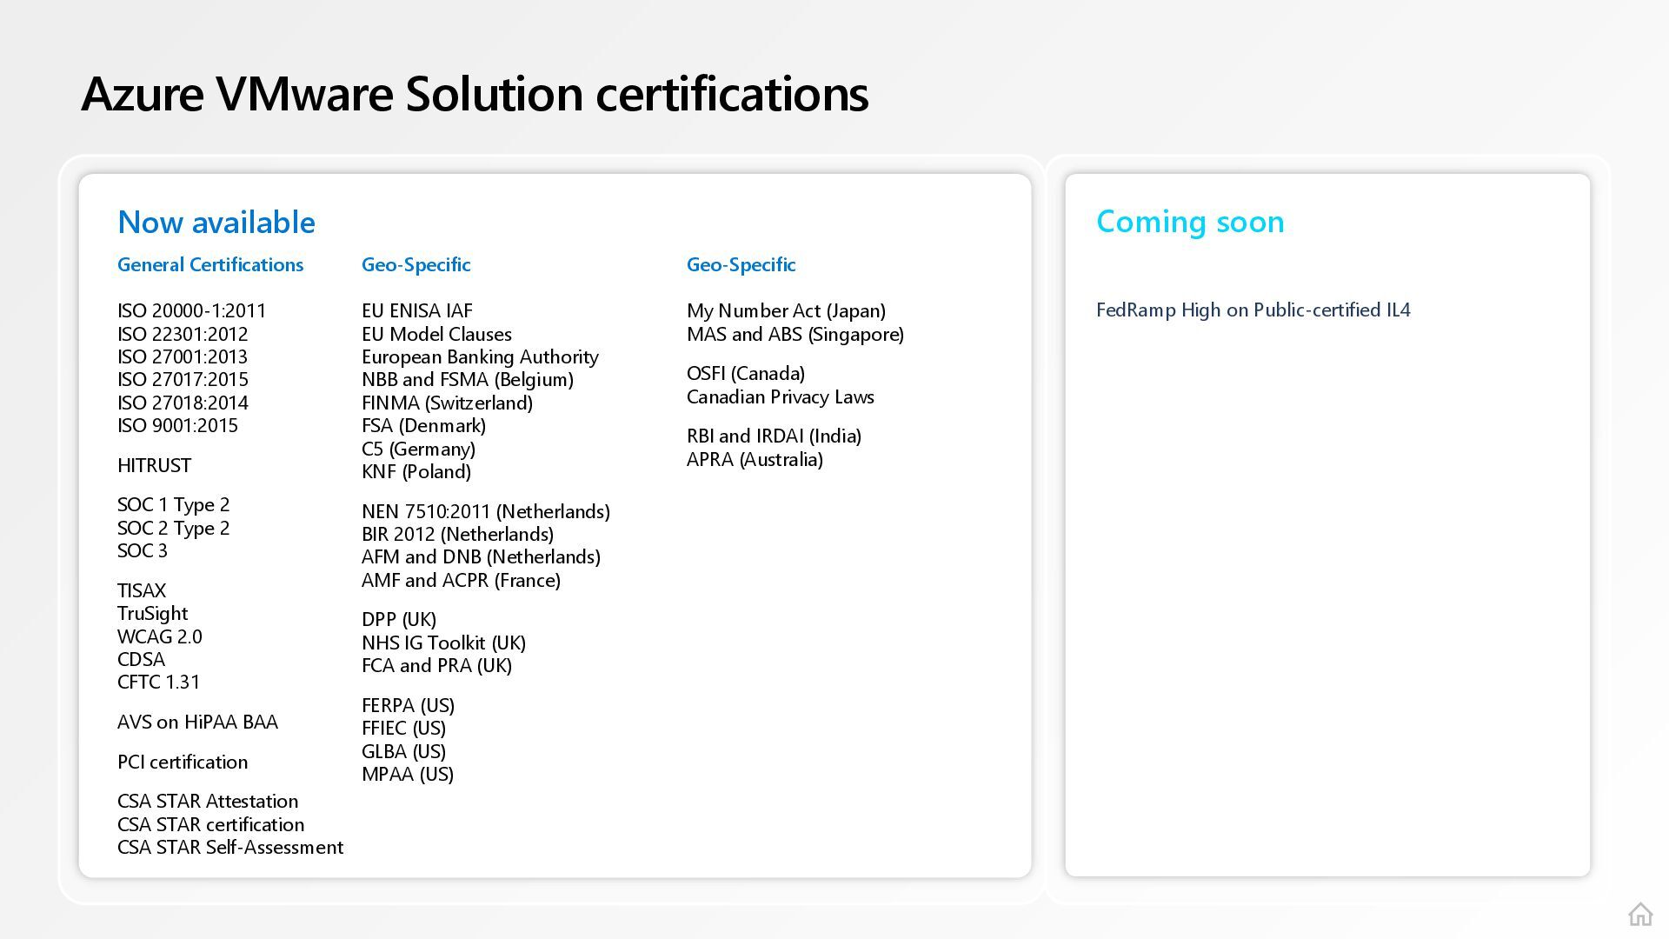Click the 'Now available' heading
This screenshot has height=939, width=1669.
tap(216, 222)
